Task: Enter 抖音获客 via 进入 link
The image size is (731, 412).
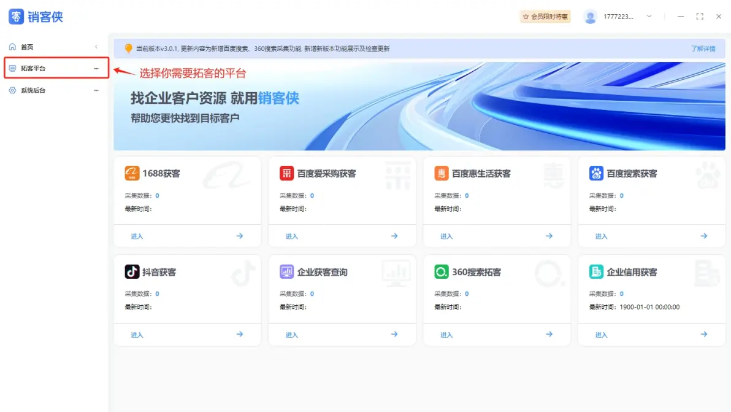Action: click(x=137, y=335)
